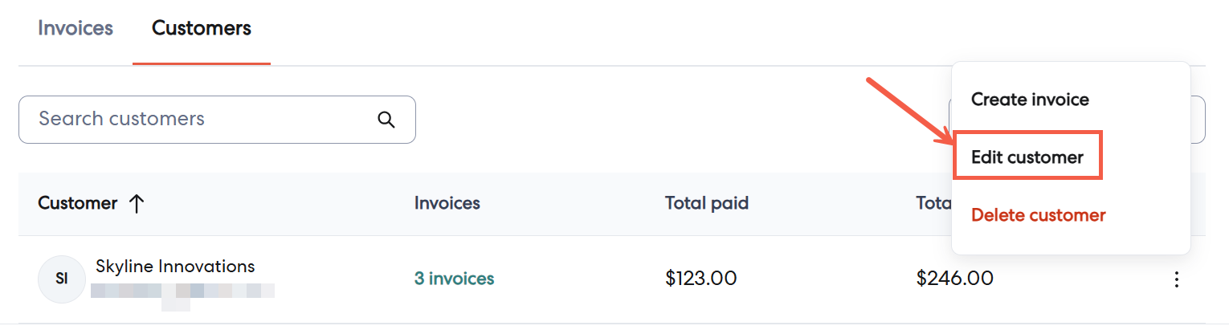This screenshot has height=330, width=1229.
Task: Click the SI customer avatar
Action: pyautogui.click(x=61, y=279)
